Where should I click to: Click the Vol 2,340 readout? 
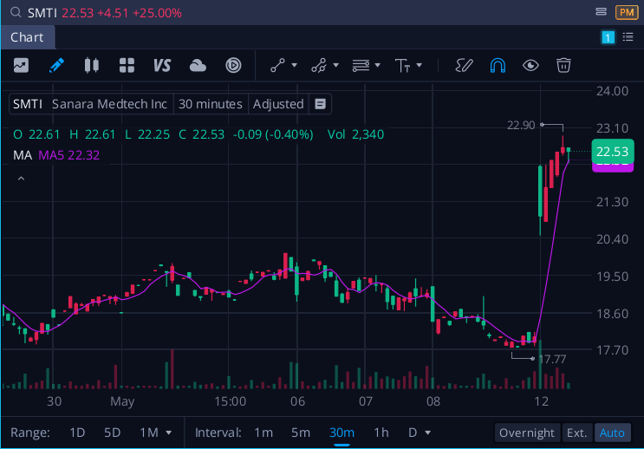click(355, 134)
